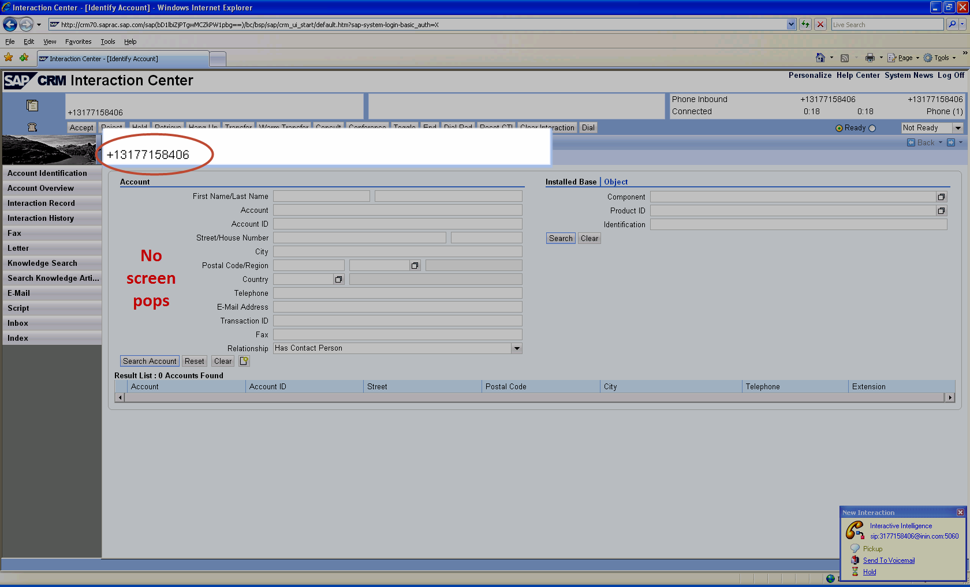Image resolution: width=970 pixels, height=587 pixels.
Task: Click the Hold link in popup
Action: (x=869, y=572)
